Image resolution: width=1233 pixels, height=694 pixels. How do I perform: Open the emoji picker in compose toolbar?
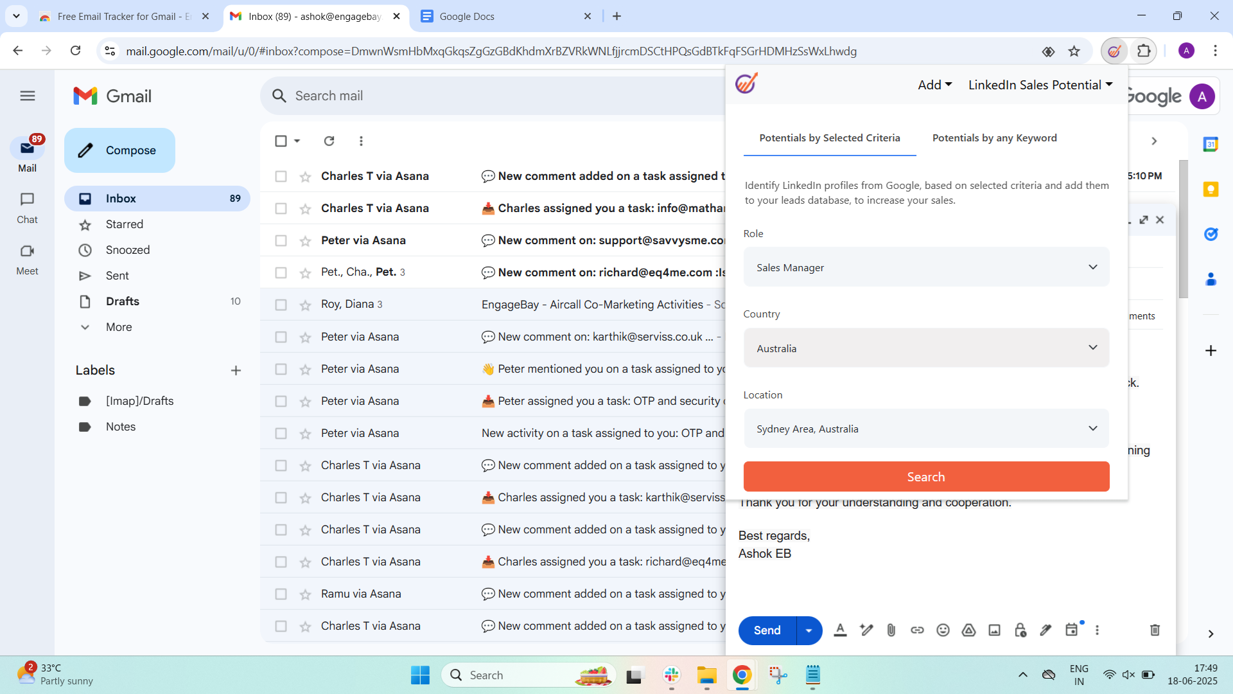point(943,630)
